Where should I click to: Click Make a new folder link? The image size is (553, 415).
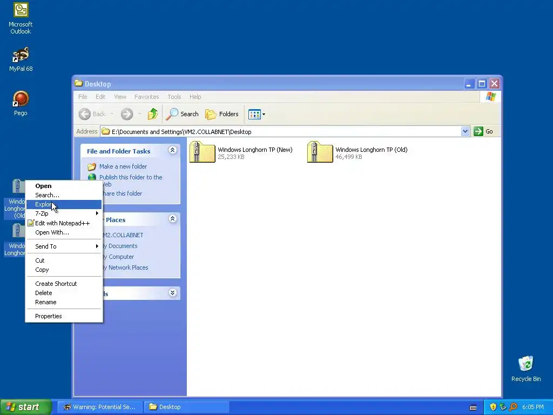[x=123, y=166]
